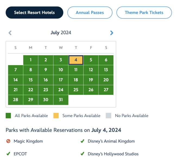Click the green All Parks Available swatch
Screen dimensions: 182x163
coord(8,116)
